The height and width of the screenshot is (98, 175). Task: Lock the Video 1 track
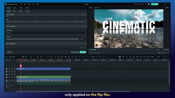click(x=9, y=81)
